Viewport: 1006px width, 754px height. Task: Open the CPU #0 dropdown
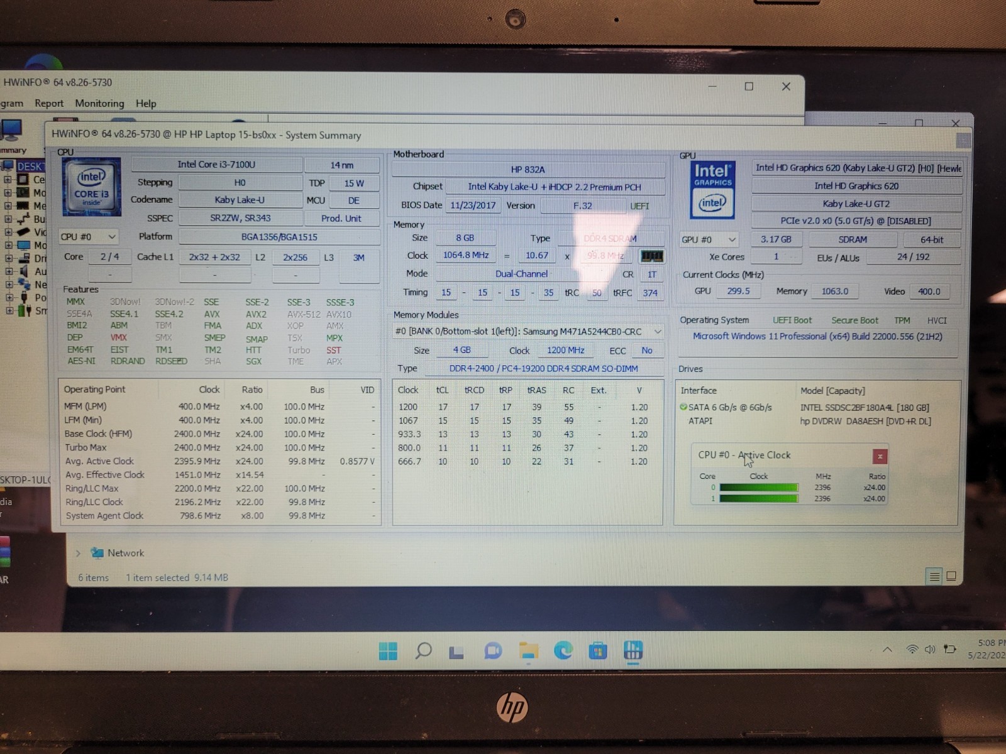pyautogui.click(x=88, y=237)
